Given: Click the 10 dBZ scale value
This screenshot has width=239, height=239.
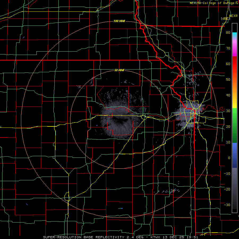Looking at the screenshot, I should (228, 142).
